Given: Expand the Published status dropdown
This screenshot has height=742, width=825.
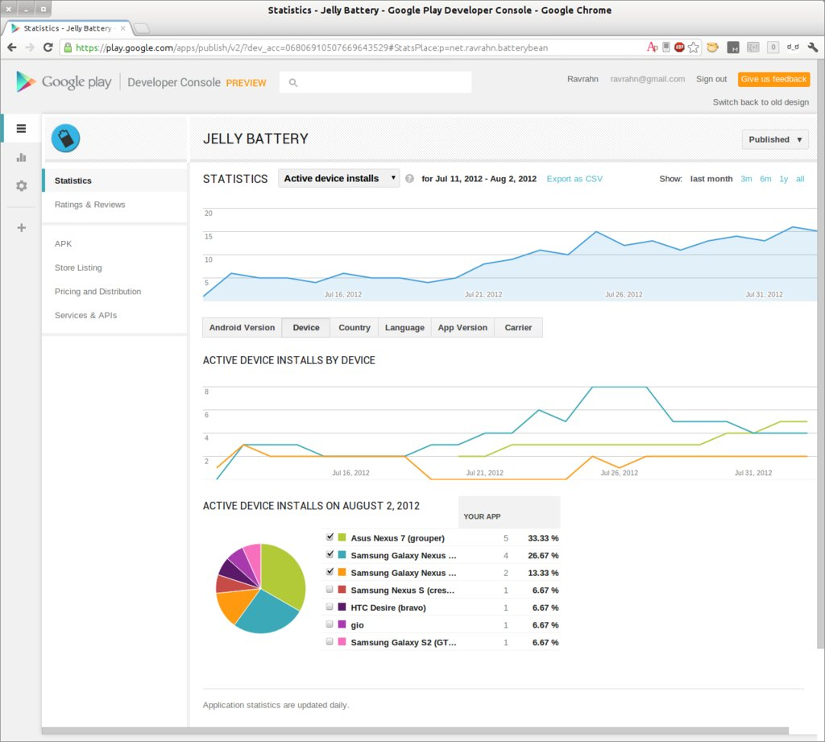Looking at the screenshot, I should pos(775,139).
